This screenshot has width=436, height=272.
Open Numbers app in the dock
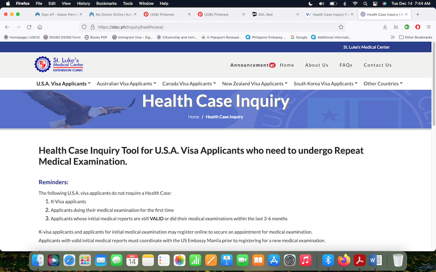click(195, 260)
